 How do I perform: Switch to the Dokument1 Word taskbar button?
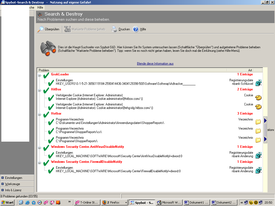pyautogui.click(x=197, y=203)
